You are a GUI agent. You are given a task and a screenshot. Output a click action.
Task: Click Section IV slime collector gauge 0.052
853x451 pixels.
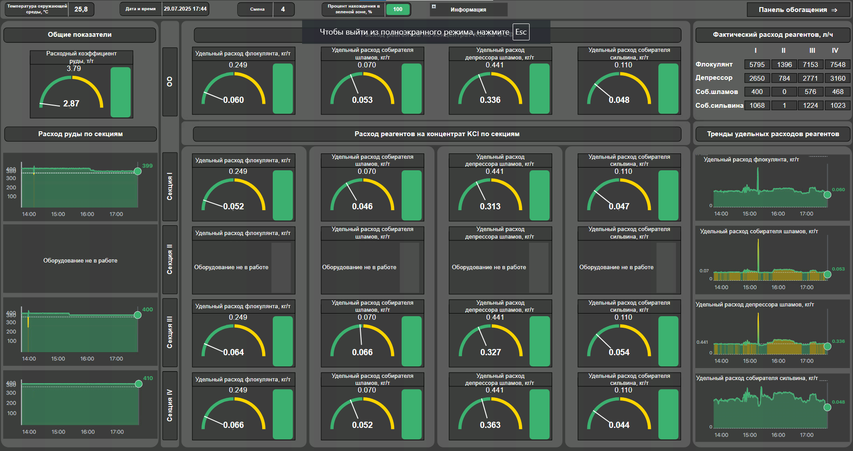[x=362, y=414]
